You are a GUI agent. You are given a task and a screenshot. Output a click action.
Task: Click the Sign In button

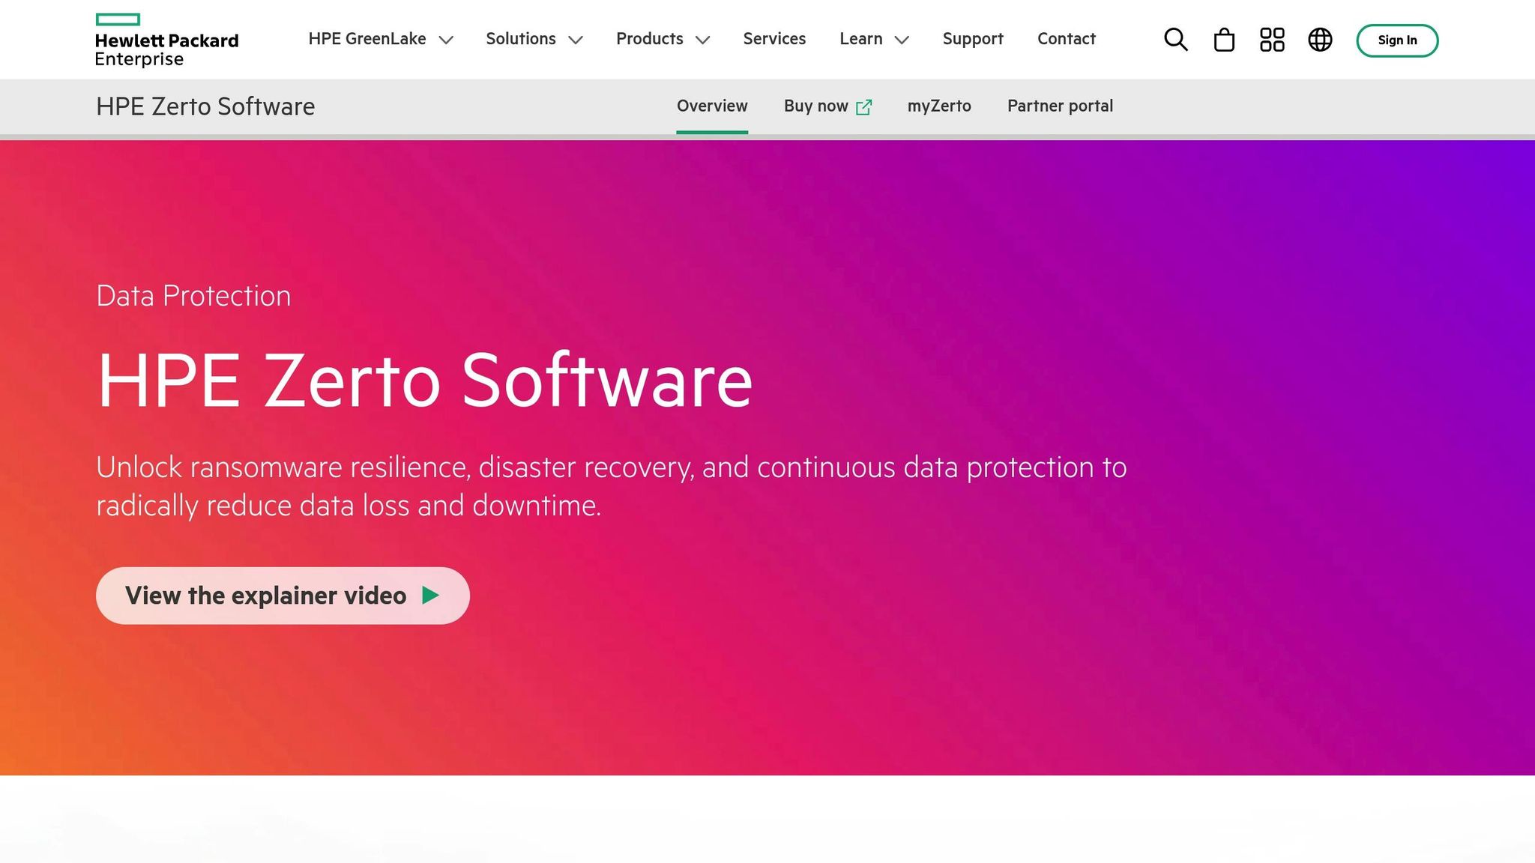(1397, 40)
